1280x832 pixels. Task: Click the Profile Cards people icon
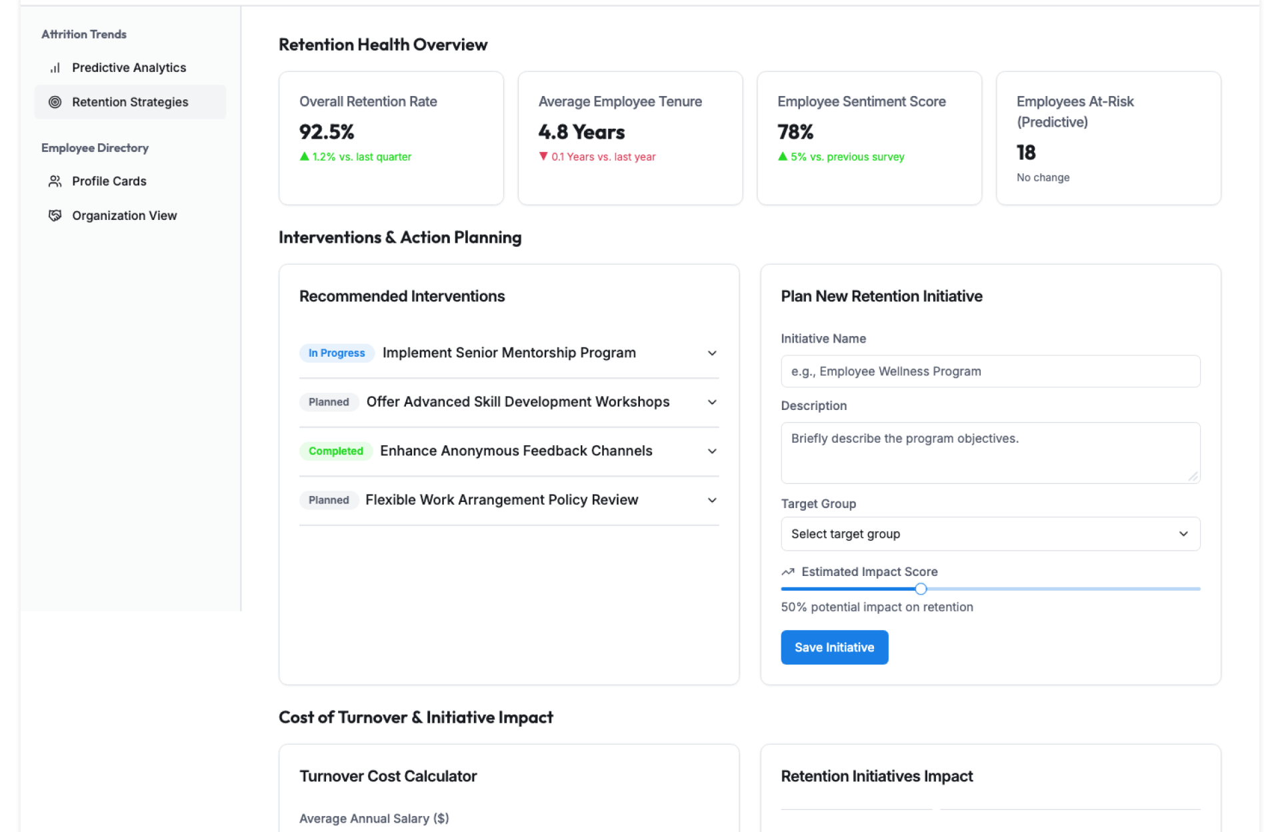click(55, 181)
